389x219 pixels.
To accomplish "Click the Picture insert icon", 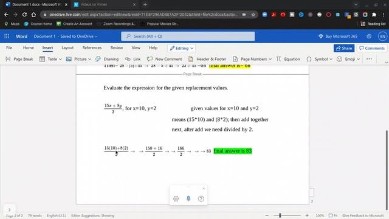I will [69, 59].
